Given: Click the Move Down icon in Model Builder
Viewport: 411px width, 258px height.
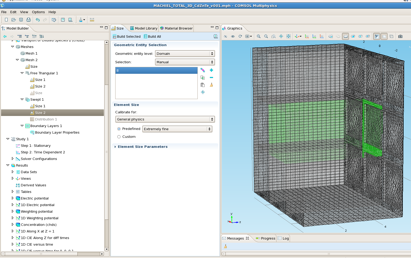Looking at the screenshot, I should coord(42,36).
